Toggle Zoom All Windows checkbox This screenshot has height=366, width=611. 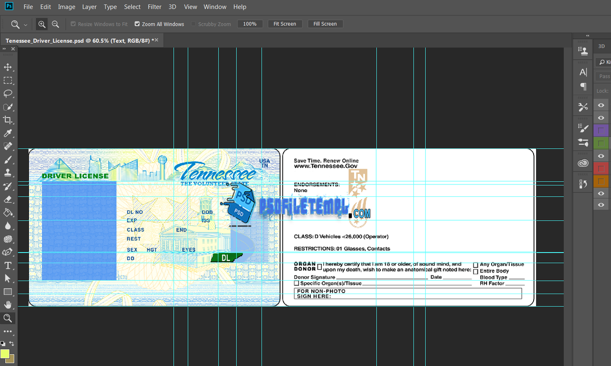[x=137, y=24]
